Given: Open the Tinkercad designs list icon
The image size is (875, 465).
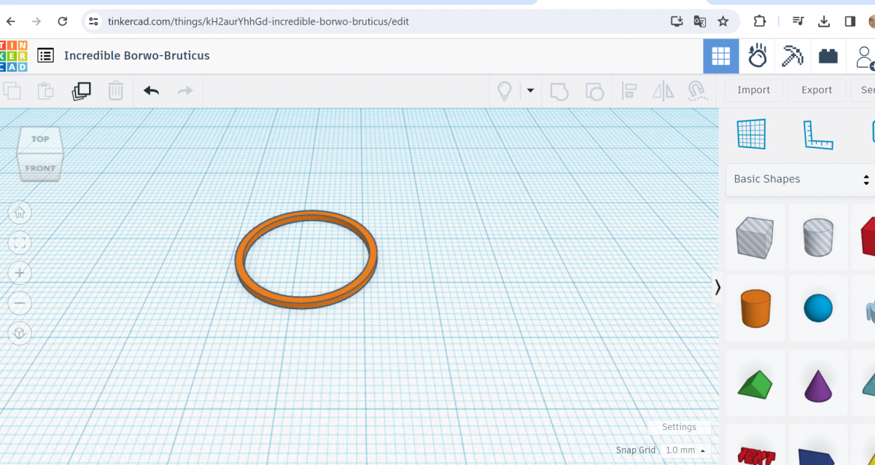Looking at the screenshot, I should pyautogui.click(x=45, y=55).
